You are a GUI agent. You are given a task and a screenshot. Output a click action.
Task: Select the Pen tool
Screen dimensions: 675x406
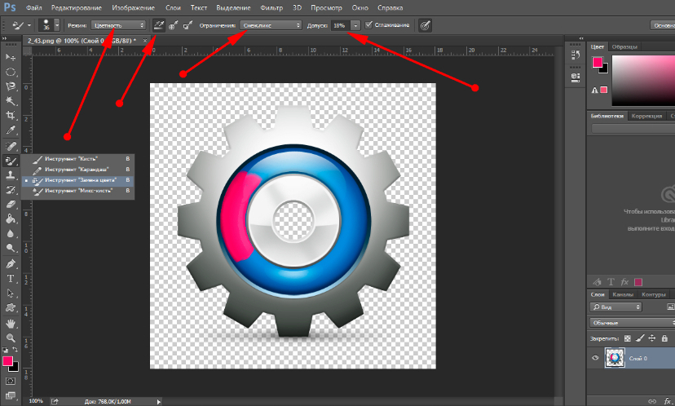click(x=11, y=264)
